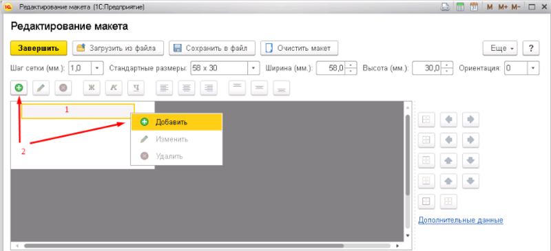Open the Еще menu

point(501,48)
